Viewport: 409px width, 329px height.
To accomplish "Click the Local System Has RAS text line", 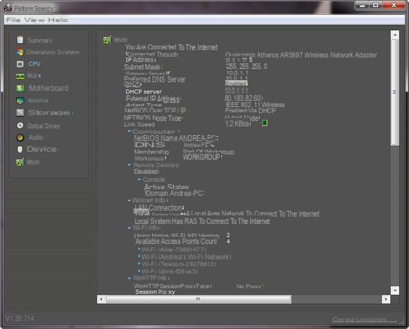I will [202, 221].
